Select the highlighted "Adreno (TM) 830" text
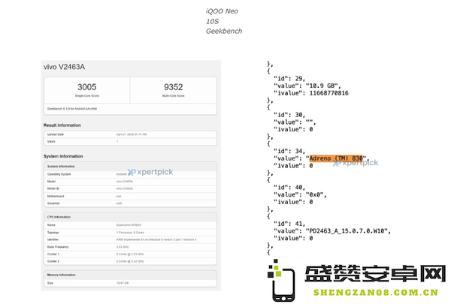The height and width of the screenshot is (304, 451). 336,158
